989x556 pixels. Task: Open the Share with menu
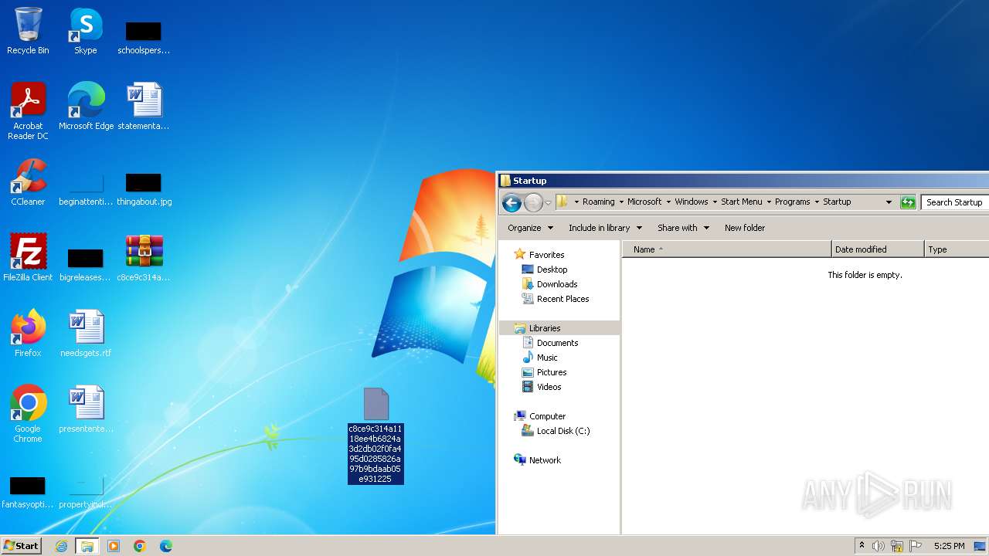(x=683, y=228)
